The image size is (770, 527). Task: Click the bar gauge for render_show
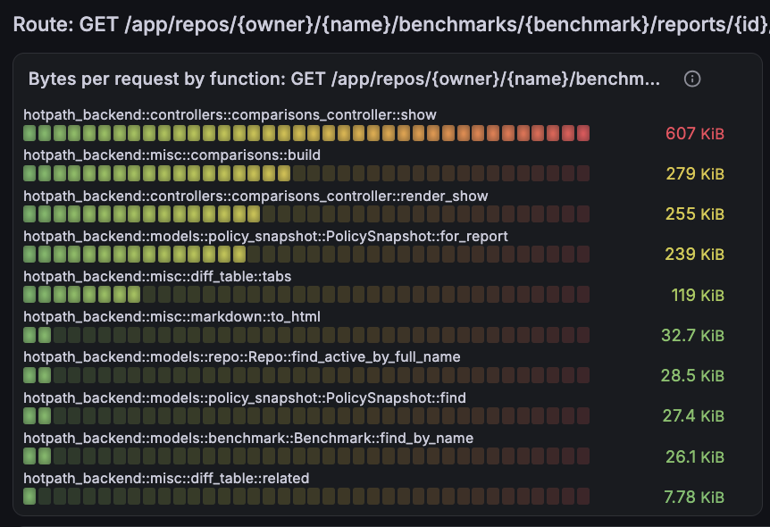click(x=306, y=213)
